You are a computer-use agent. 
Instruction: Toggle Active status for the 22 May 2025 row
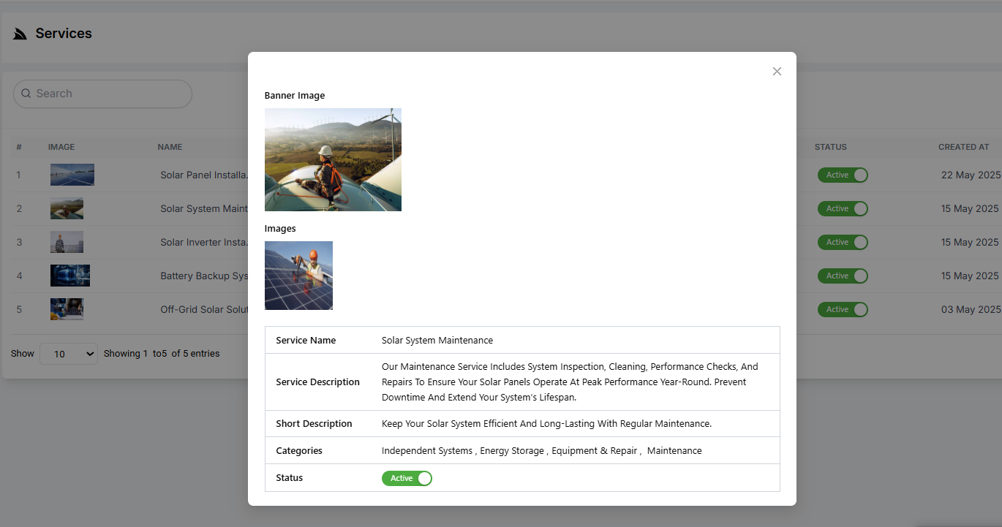(843, 175)
